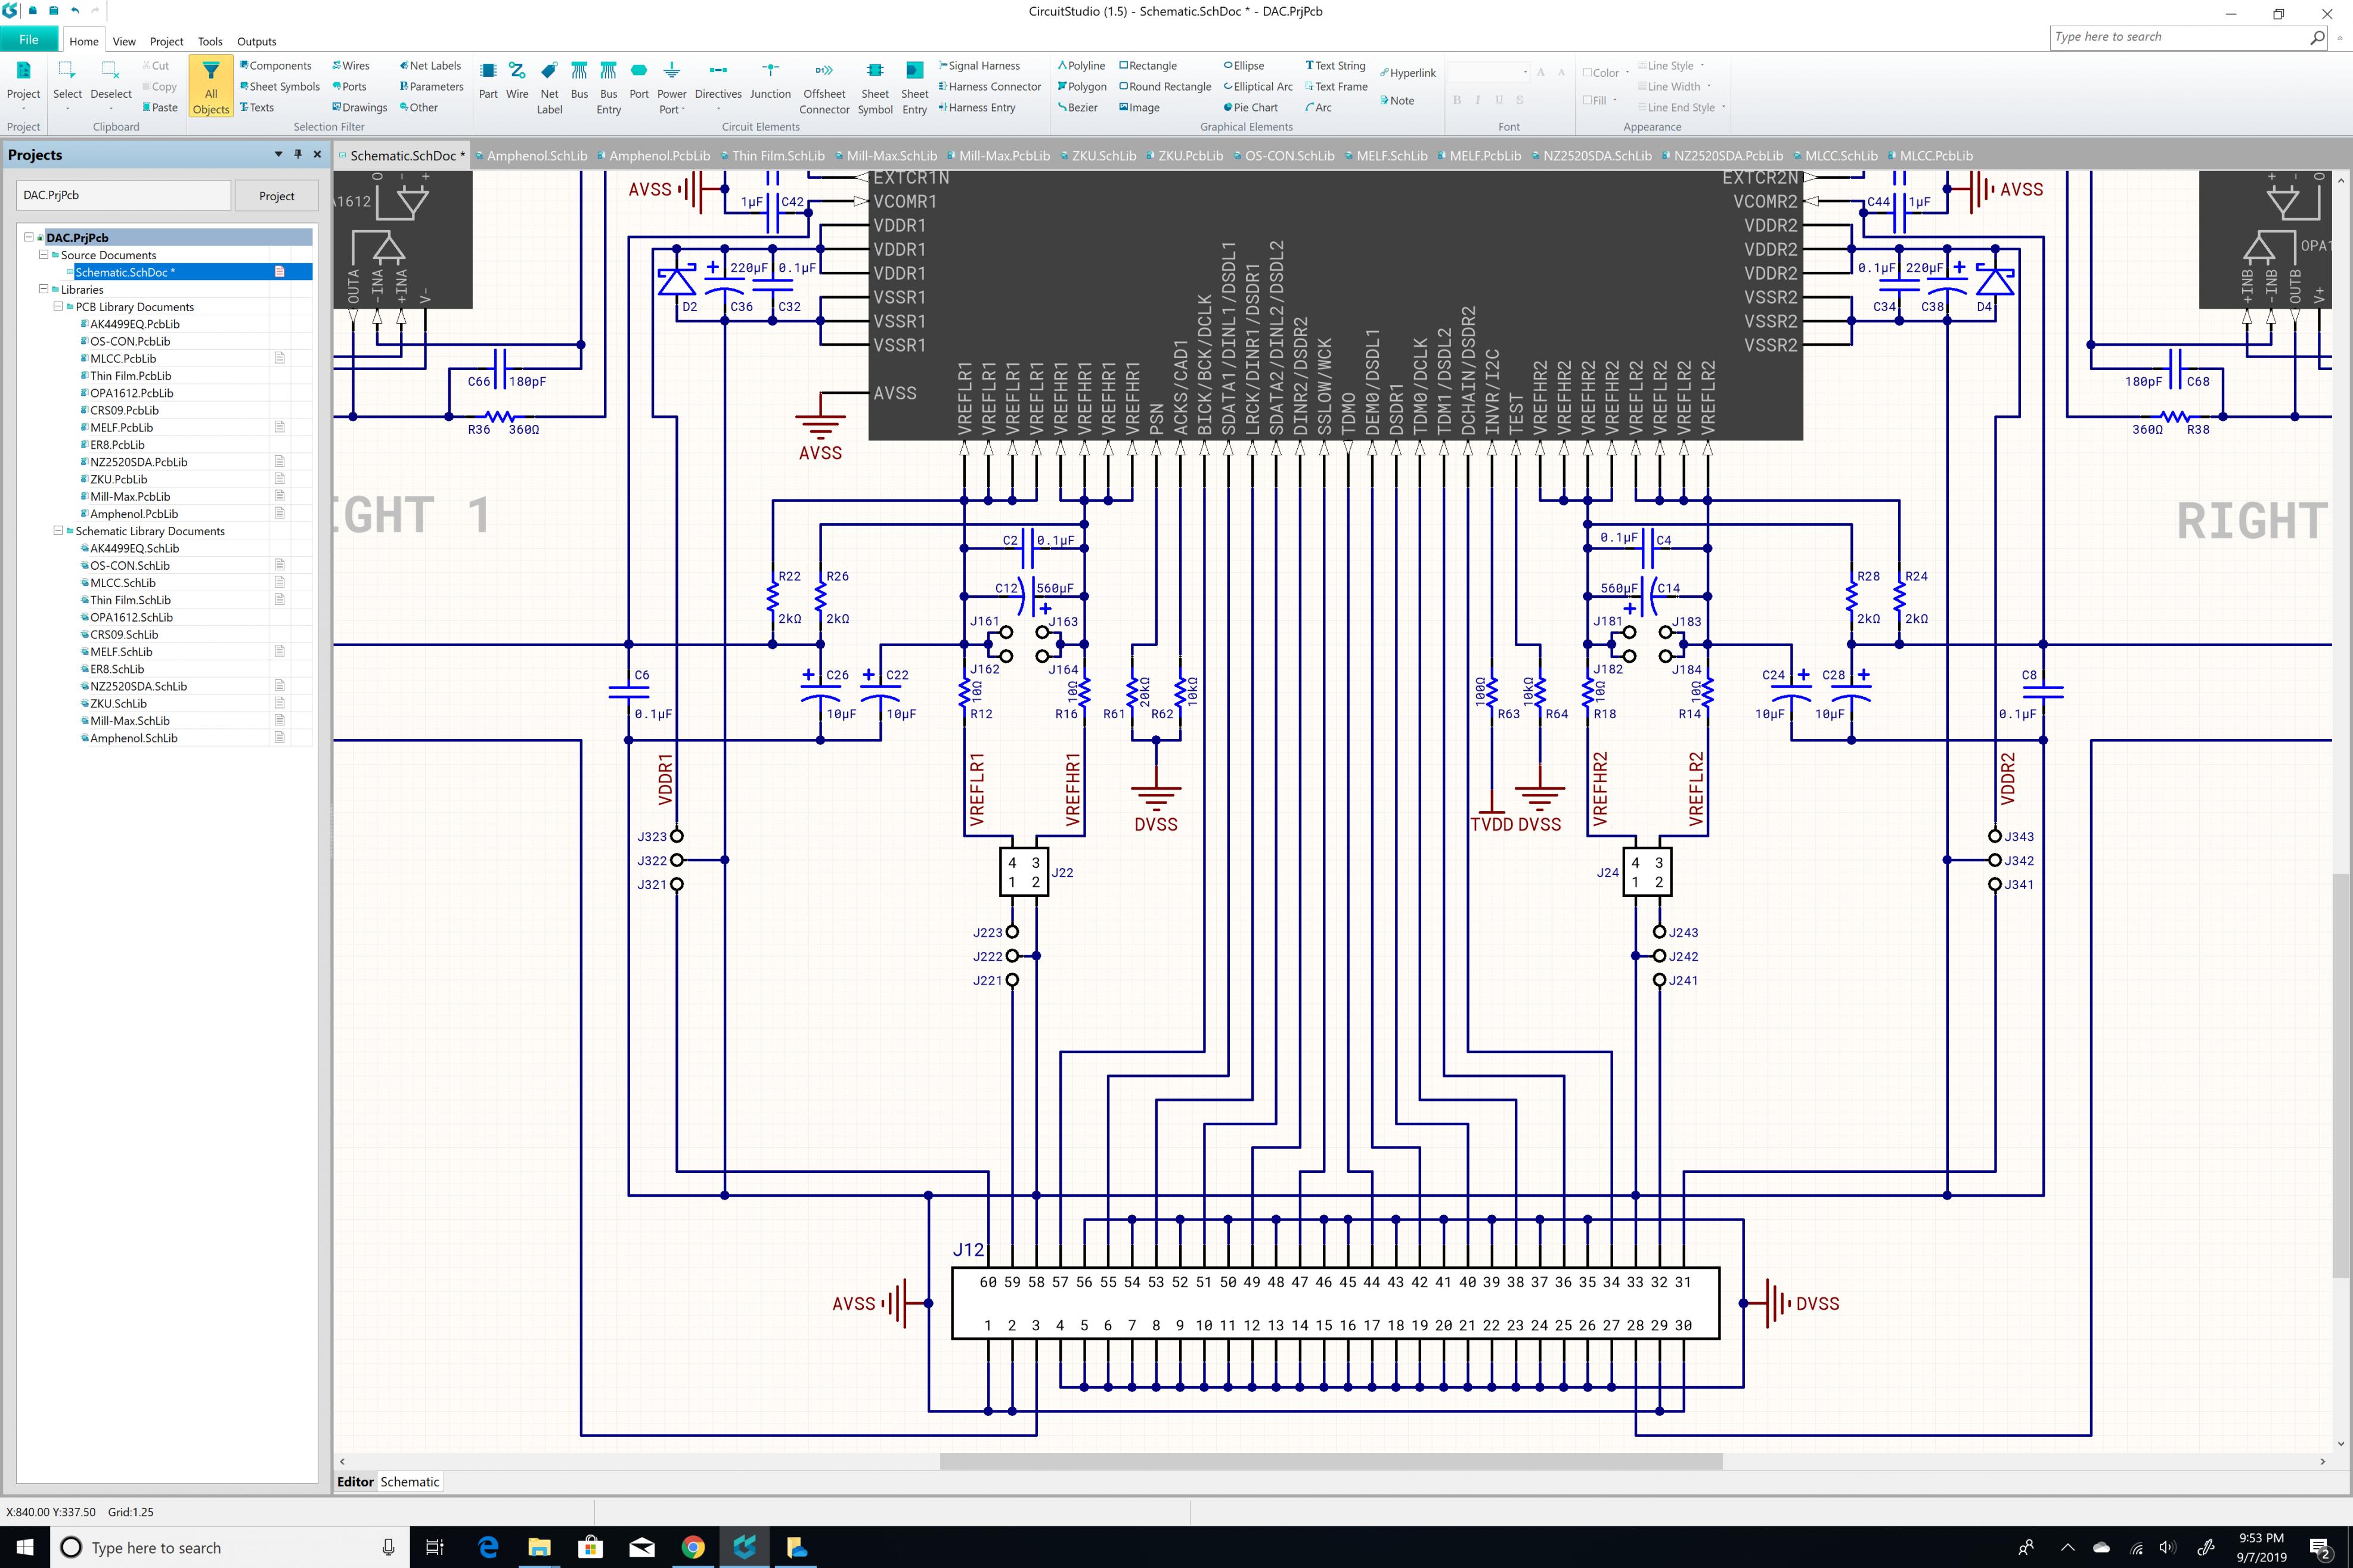Collapse the DAC.PrjPcb project node

tap(29, 237)
